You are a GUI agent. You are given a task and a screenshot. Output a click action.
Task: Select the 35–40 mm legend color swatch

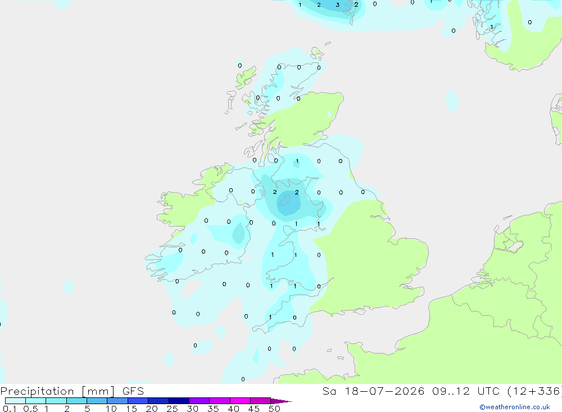[x=220, y=401]
